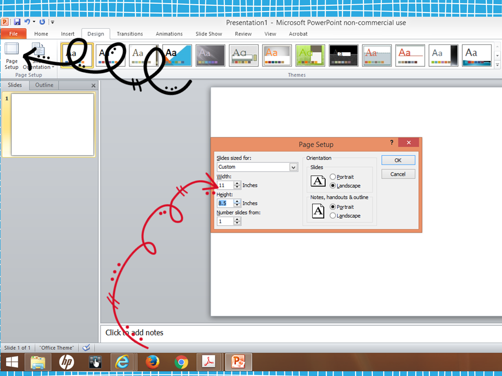Cancel the Page Setup dialog
Image resolution: width=502 pixels, height=376 pixels.
click(398, 174)
